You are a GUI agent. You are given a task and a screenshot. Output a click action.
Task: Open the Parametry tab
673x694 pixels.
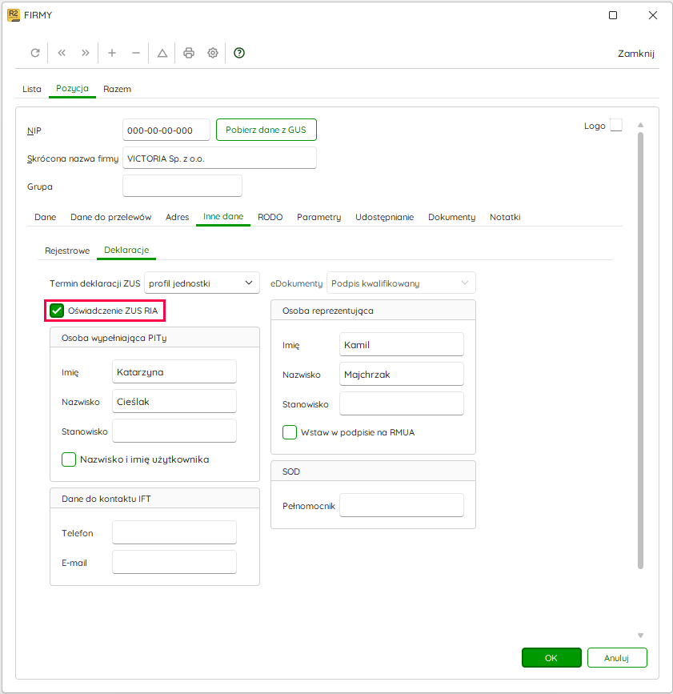point(319,217)
